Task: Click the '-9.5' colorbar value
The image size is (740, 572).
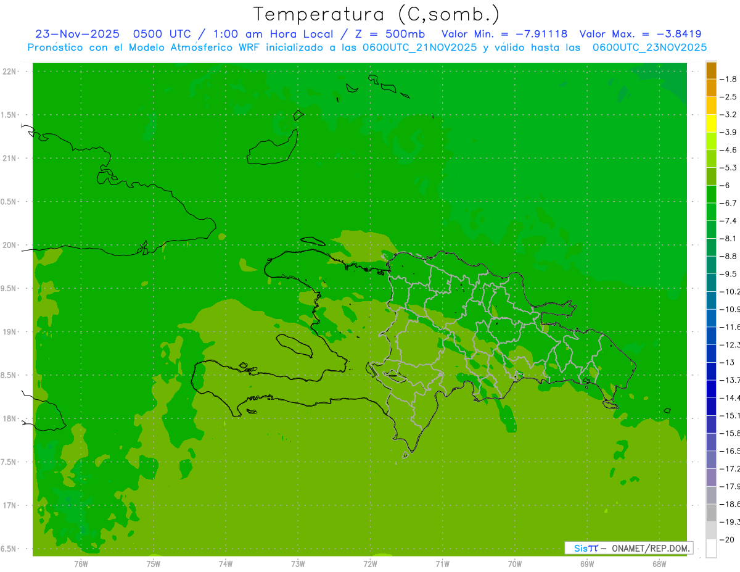Action: pyautogui.click(x=729, y=274)
